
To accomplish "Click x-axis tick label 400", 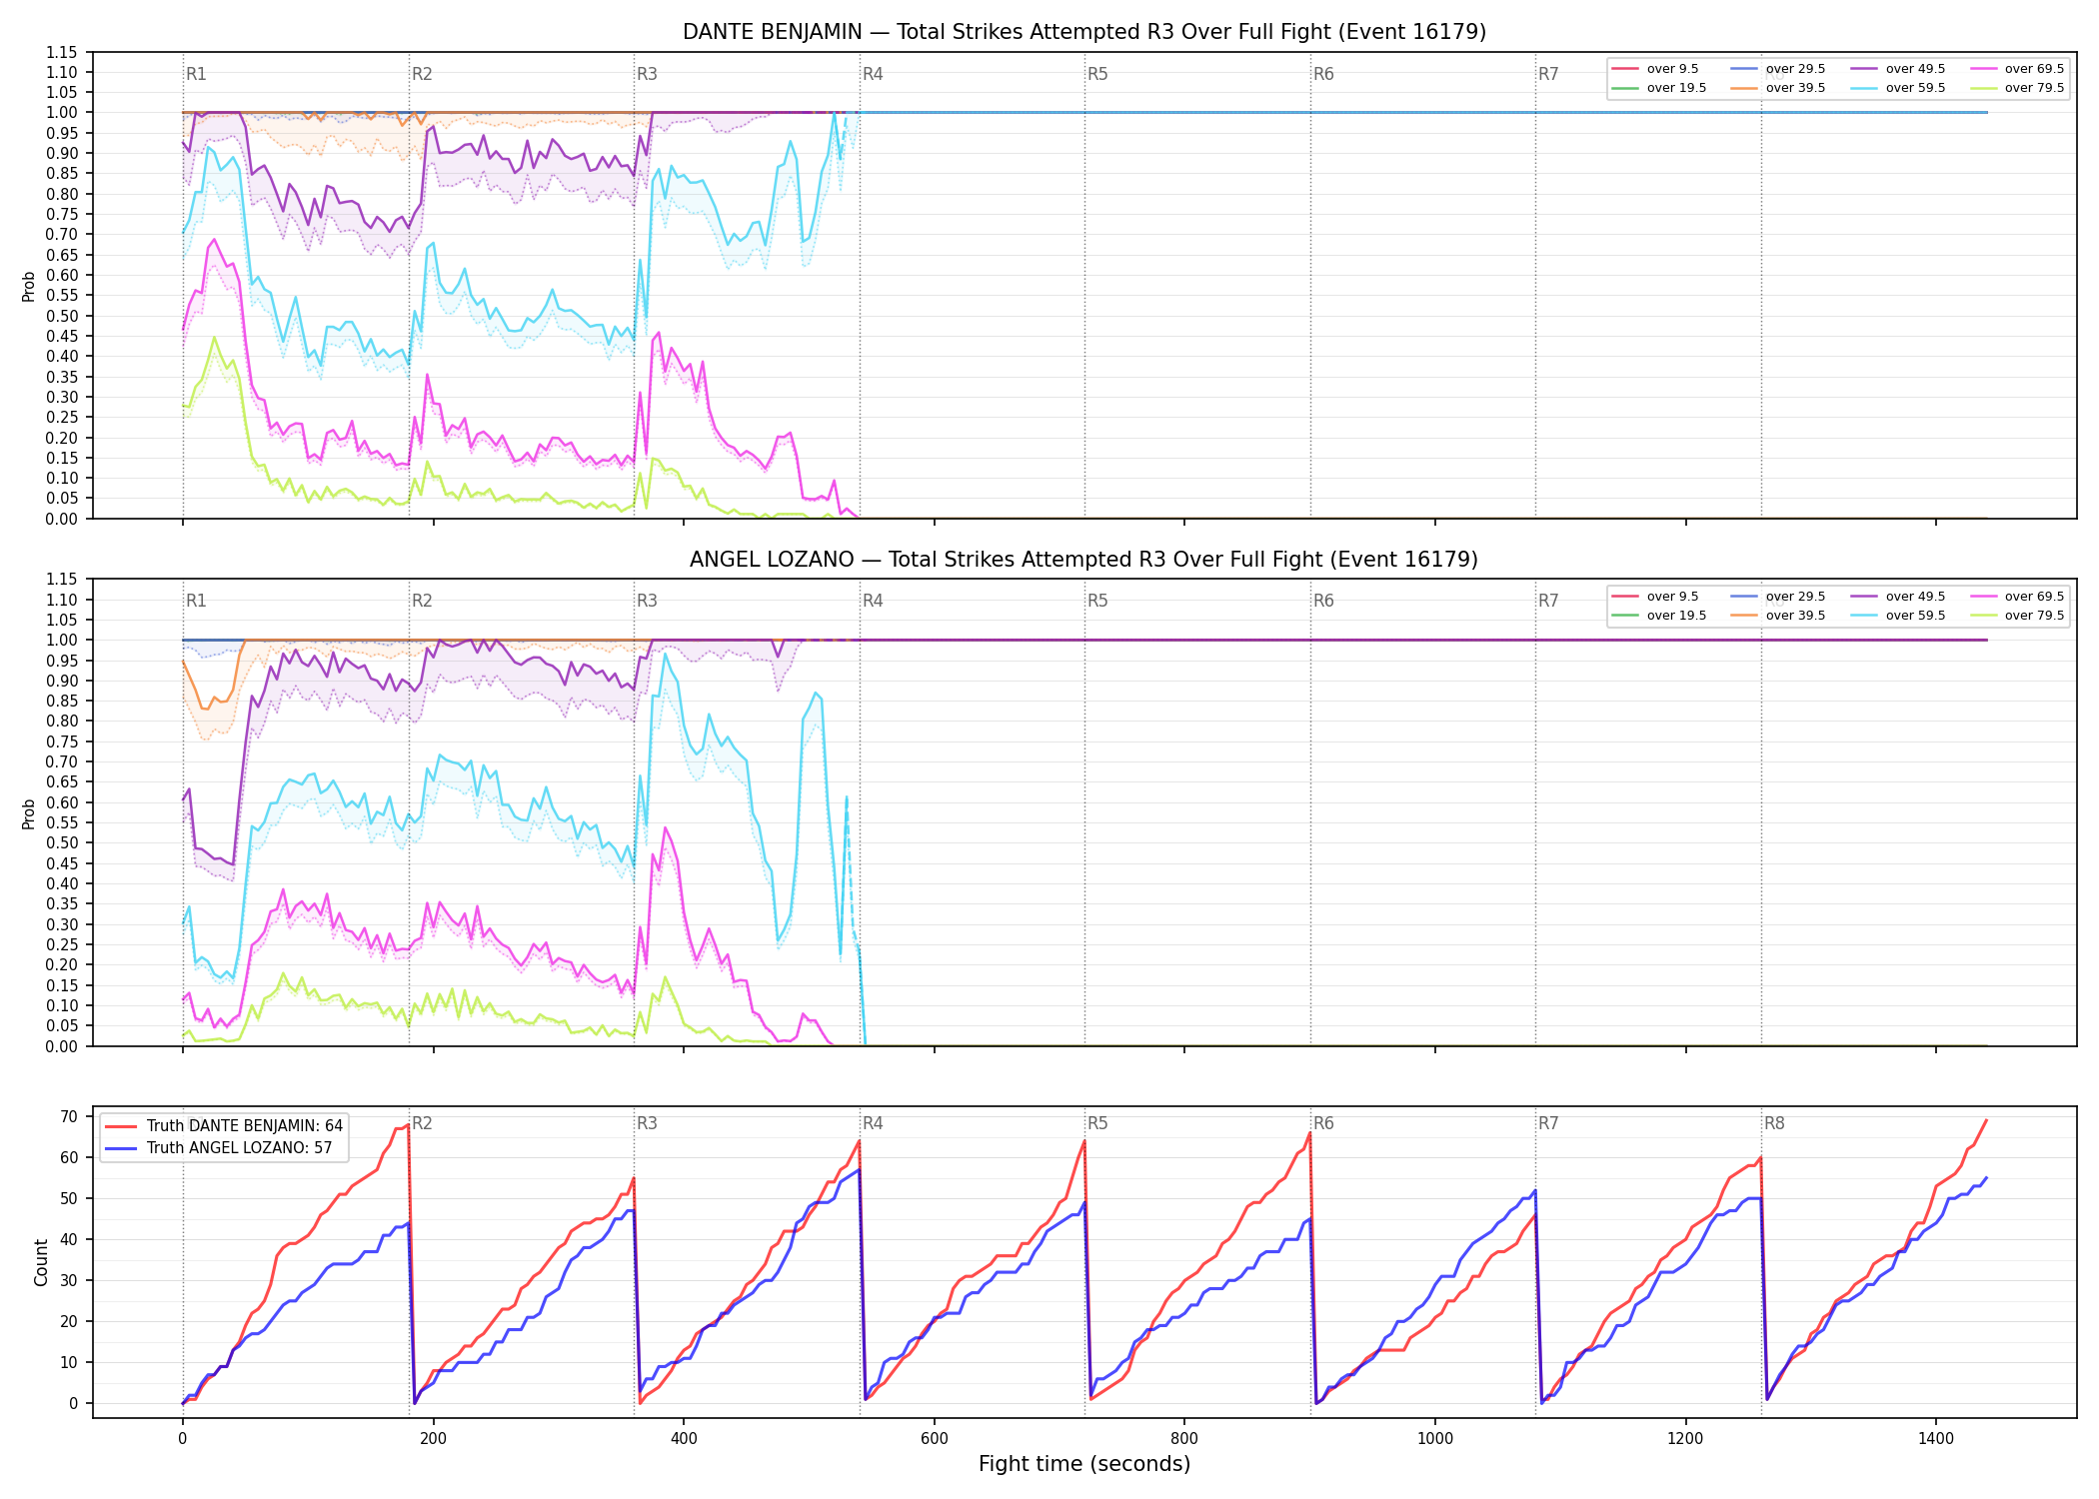I will click(684, 1439).
